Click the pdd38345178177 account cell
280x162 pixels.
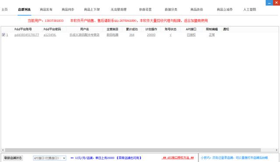27,35
